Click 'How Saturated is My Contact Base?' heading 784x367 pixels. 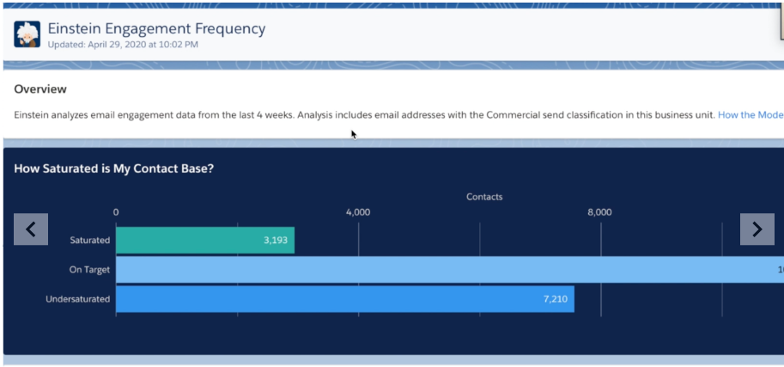coord(113,168)
